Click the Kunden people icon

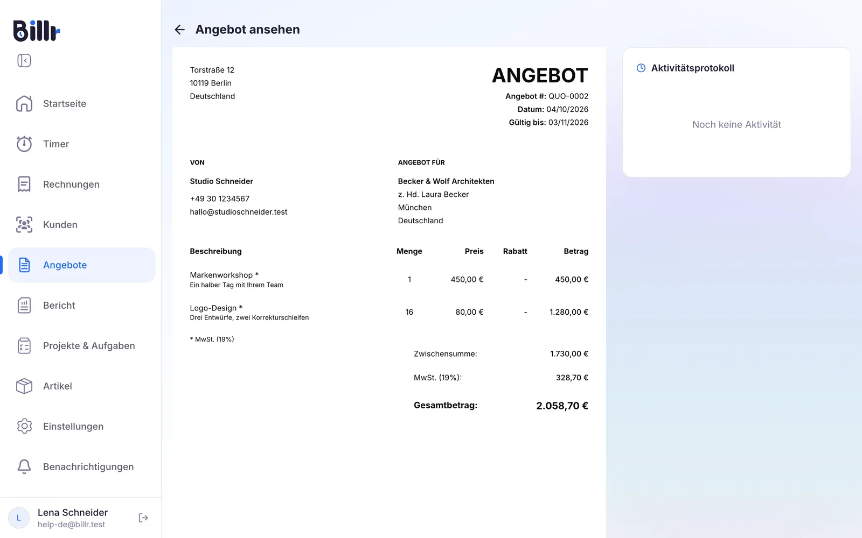pyautogui.click(x=24, y=225)
